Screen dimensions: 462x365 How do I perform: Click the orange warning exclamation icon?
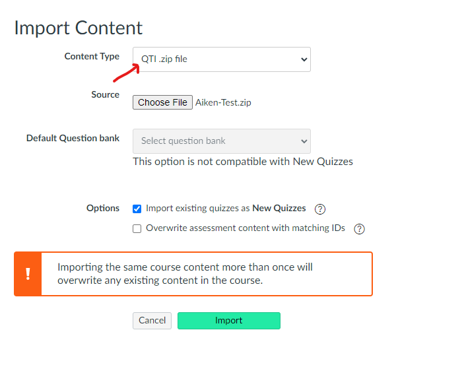[28, 273]
